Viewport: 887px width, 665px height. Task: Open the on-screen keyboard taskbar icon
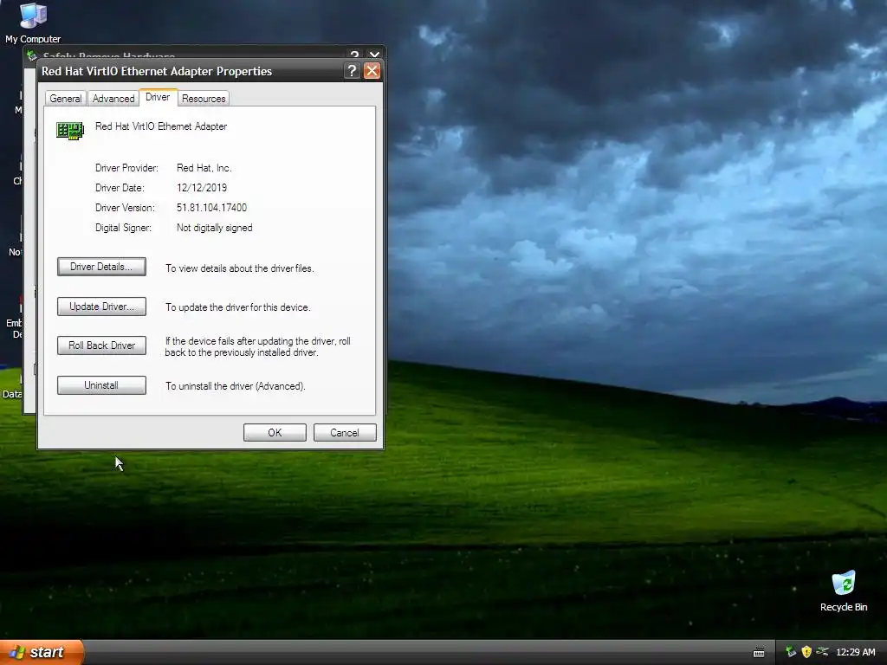coord(759,653)
